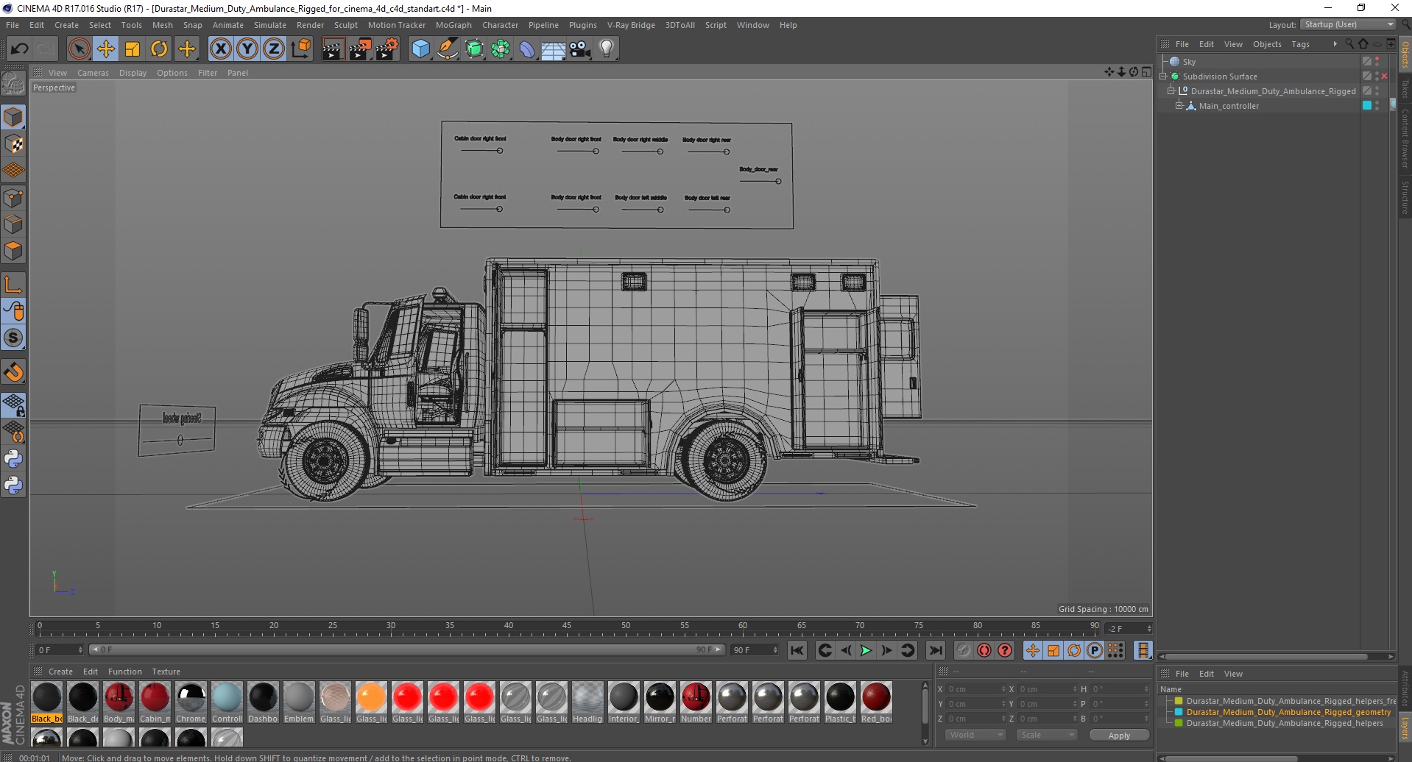Toggle Main_controller visibility dots
The width and height of the screenshot is (1412, 762).
(x=1377, y=106)
